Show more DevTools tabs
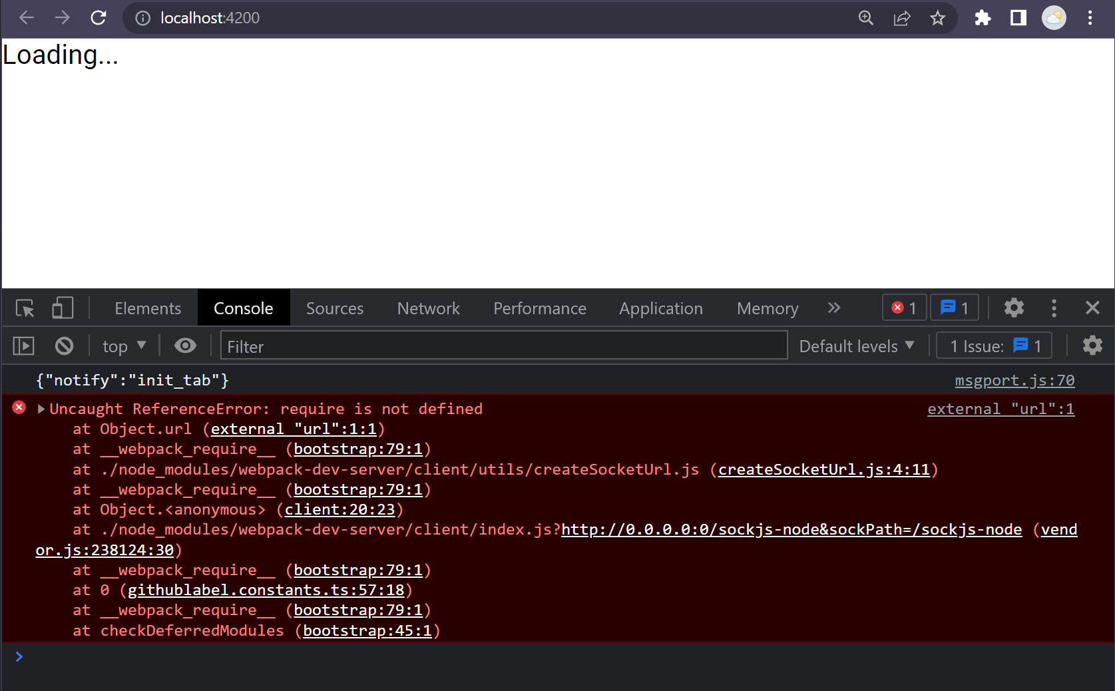The height and width of the screenshot is (691, 1115). point(833,308)
